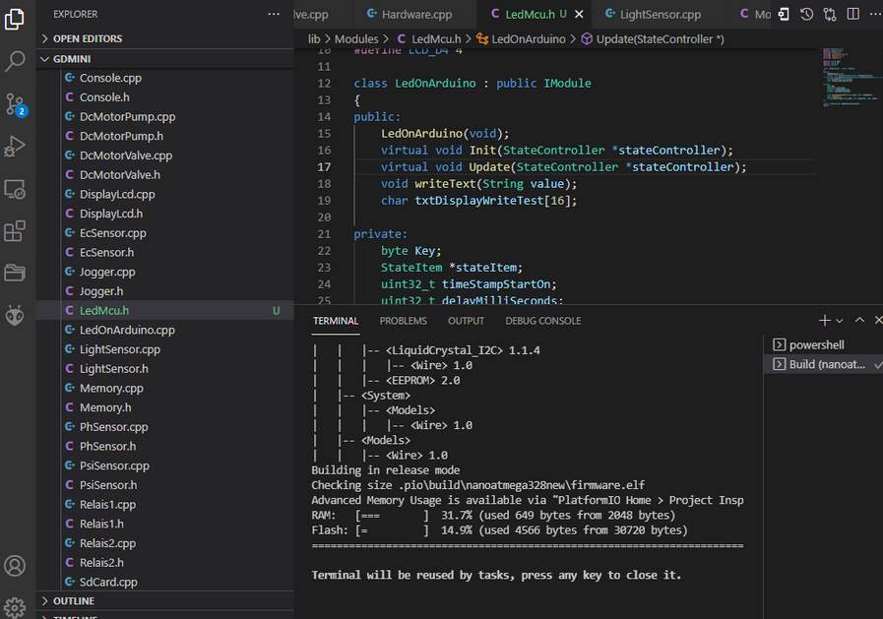Click the compare changes icon in editor toolbar
The width and height of the screenshot is (883, 619).
830,14
